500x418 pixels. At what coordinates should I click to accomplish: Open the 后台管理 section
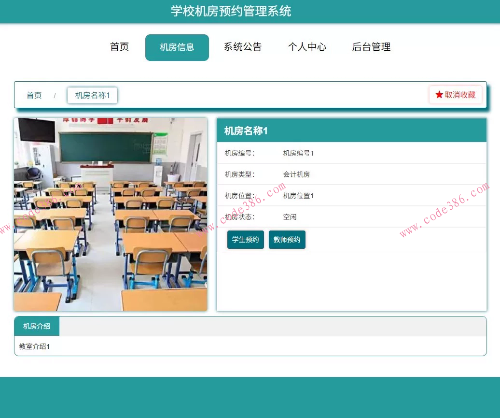[x=371, y=47]
